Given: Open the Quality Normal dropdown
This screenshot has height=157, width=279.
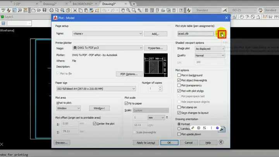Looking at the screenshot, I should point(210,55).
